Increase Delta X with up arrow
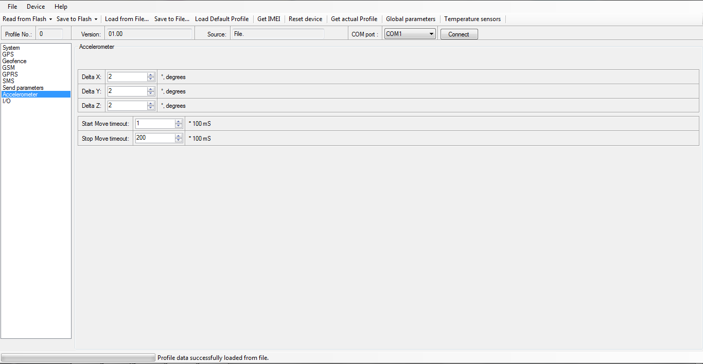Viewport: 703px width, 364px height. coord(151,75)
